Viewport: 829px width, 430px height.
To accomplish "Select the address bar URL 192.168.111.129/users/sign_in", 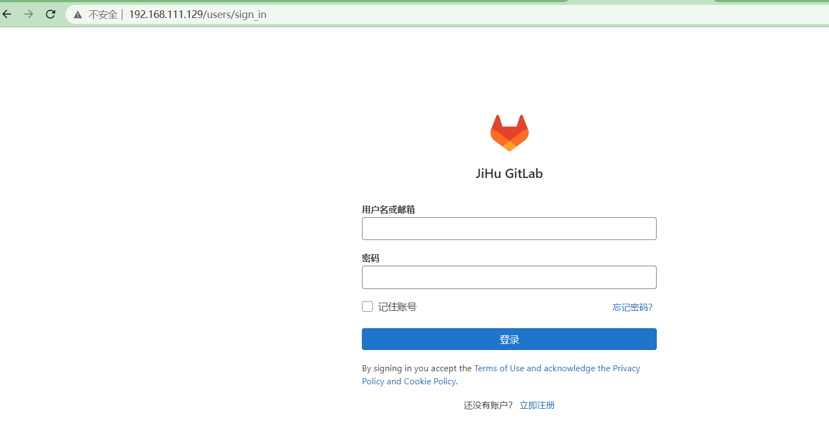I will tap(198, 15).
